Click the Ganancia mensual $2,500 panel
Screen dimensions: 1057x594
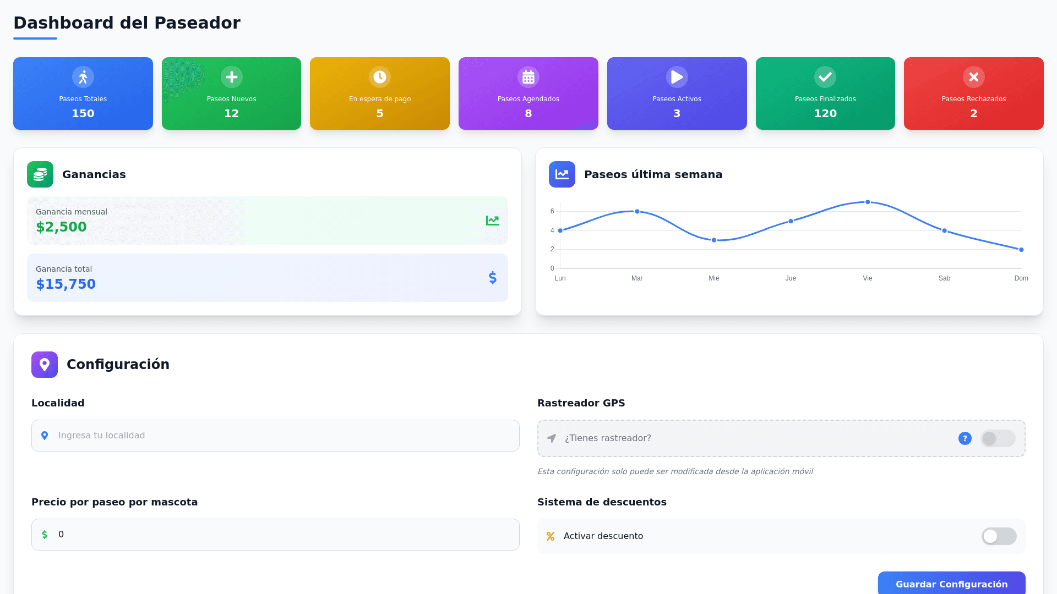point(268,221)
